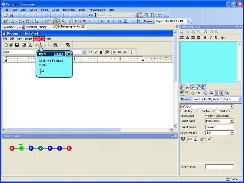Image resolution: width=244 pixels, height=183 pixels.
Task: Click the hand-pointer bubble icon below text area
Action: click(x=182, y=87)
